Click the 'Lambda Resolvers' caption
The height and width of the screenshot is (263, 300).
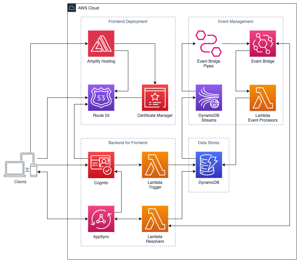155,239
